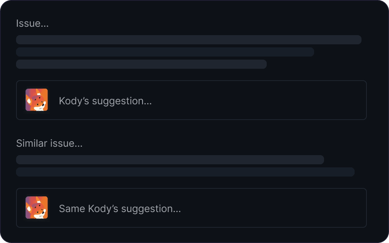Select the "Issue..." heading label
Screen dimensions: 389x243
pos(32,23)
